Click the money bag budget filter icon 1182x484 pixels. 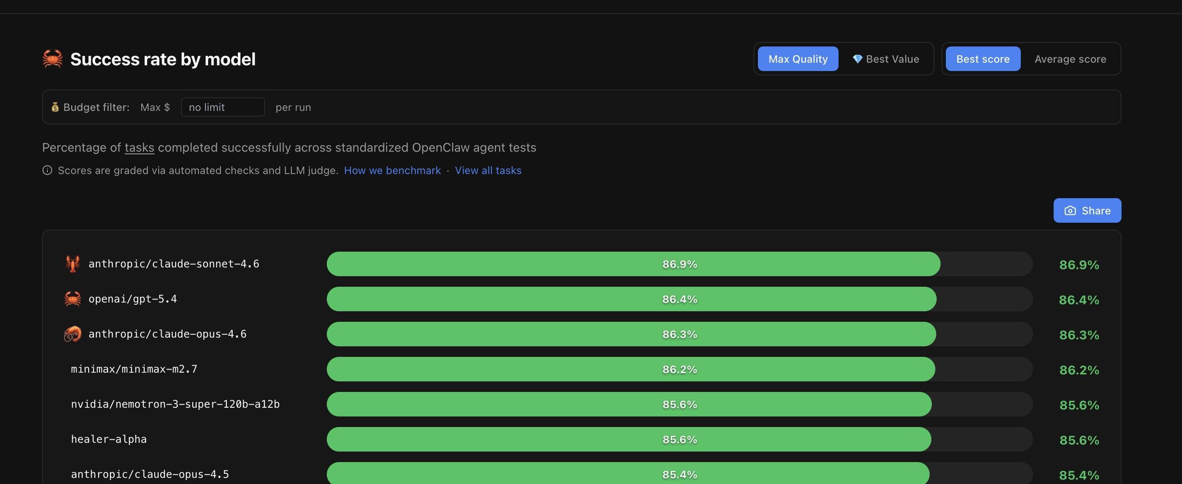pos(55,107)
